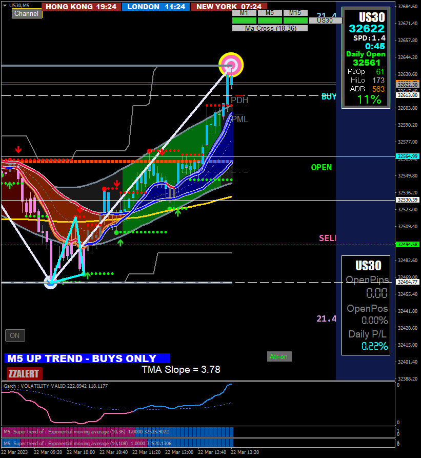Click the ADR 563 value
The image size is (421, 458).
point(378,89)
